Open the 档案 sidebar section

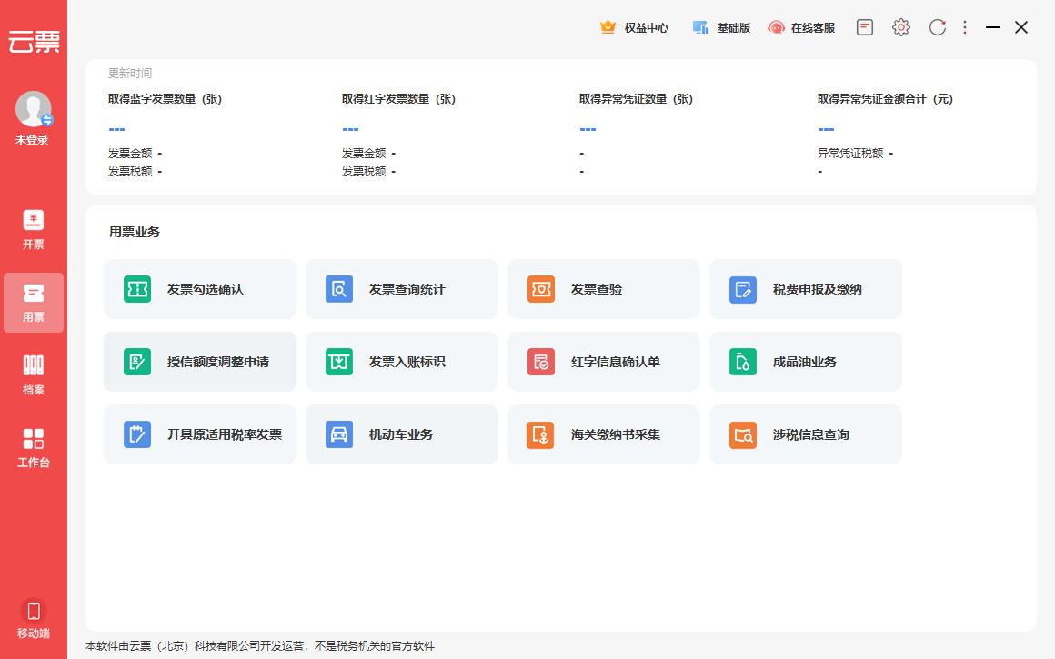coord(34,375)
